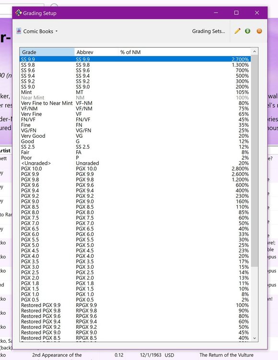Image resolution: width=278 pixels, height=360 pixels.
Task: Select the Restored PGX 9.4 row
Action: 135,322
